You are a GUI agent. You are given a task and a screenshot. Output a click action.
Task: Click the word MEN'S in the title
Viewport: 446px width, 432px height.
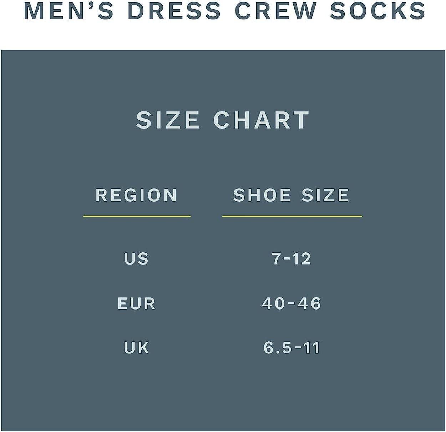(69, 10)
